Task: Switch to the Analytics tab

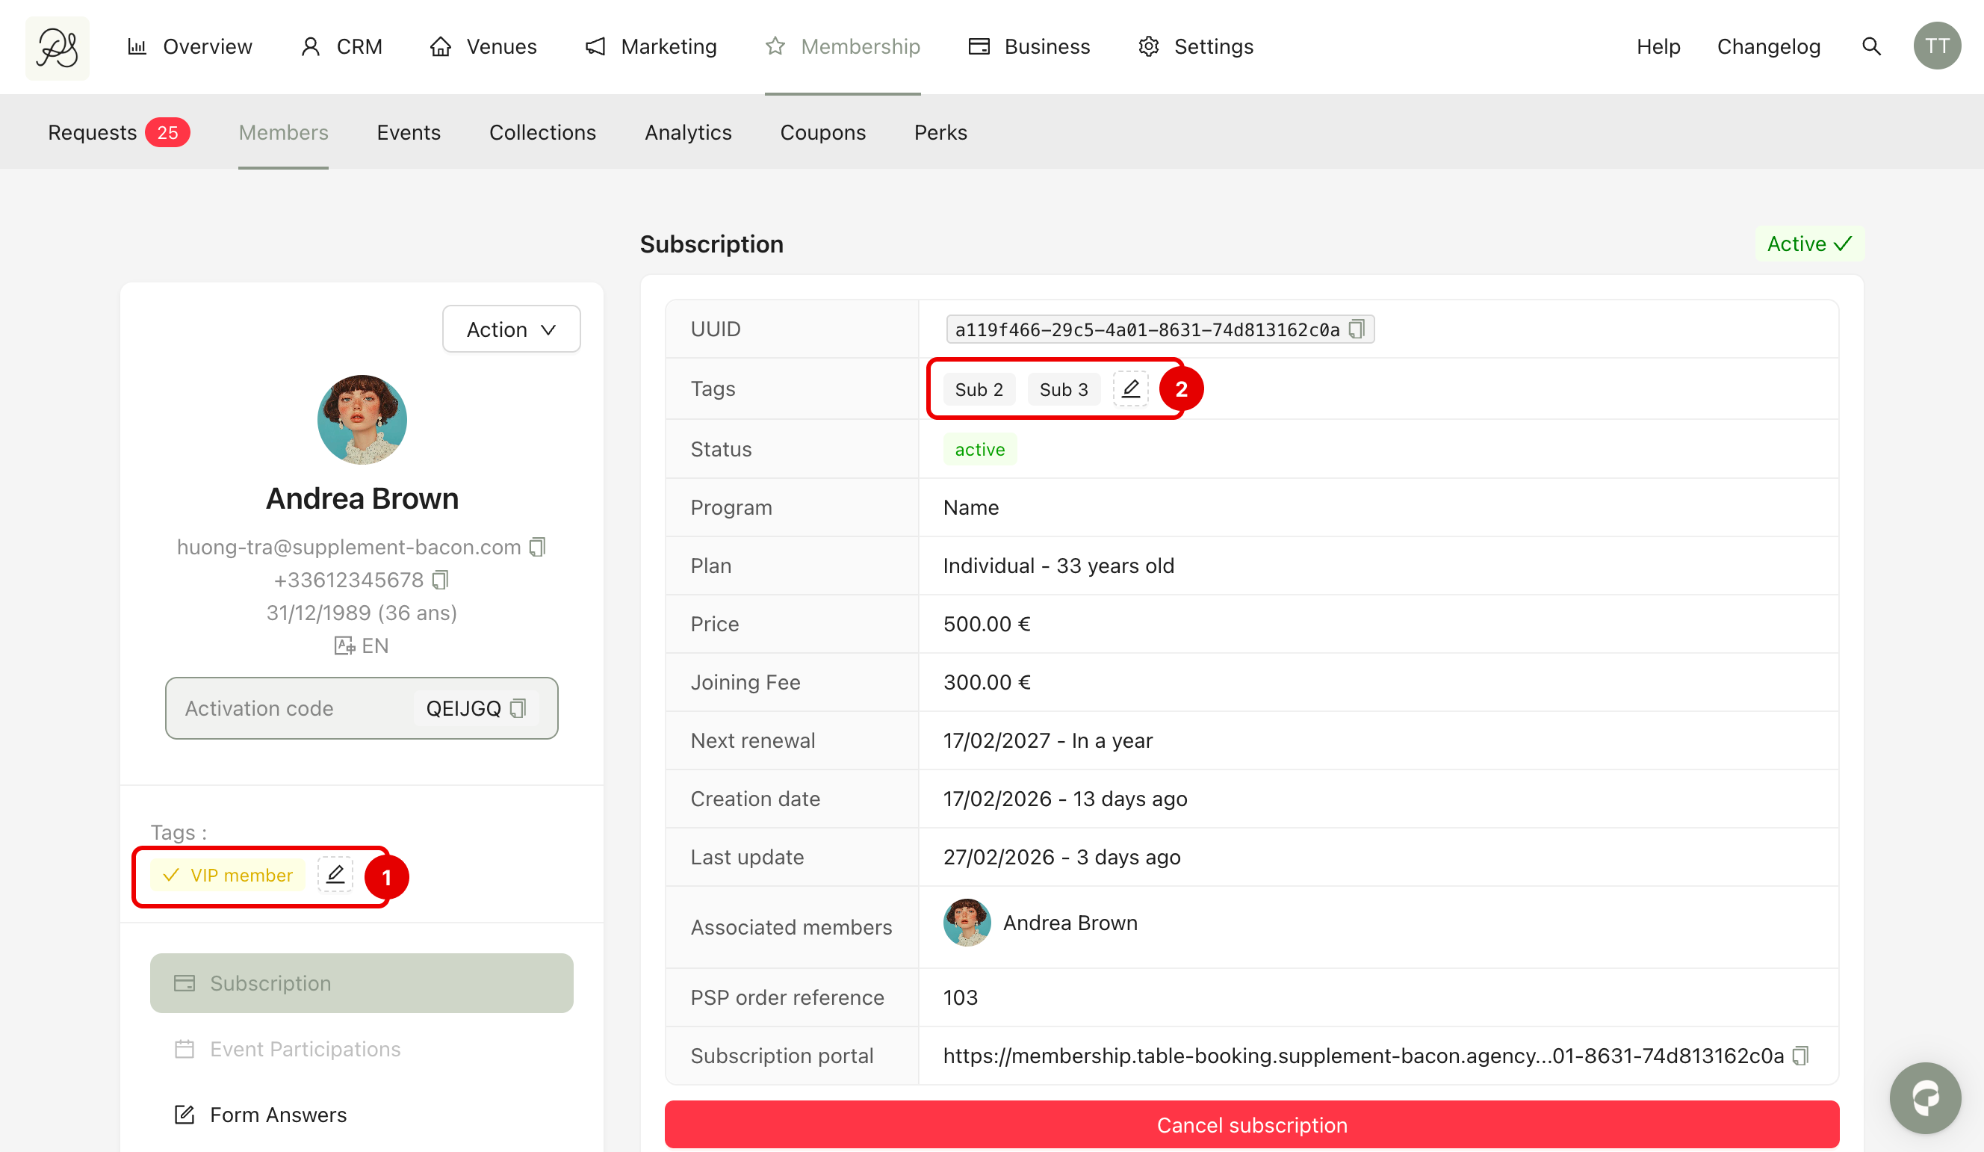Action: pos(687,132)
